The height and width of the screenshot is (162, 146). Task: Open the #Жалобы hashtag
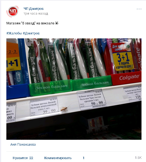[14, 33]
